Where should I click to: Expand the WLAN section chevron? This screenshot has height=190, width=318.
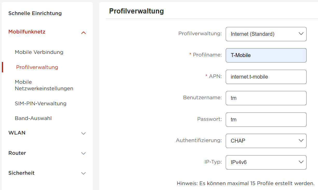click(83, 133)
